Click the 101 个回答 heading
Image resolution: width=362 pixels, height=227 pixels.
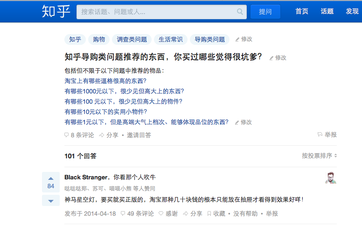(81, 156)
